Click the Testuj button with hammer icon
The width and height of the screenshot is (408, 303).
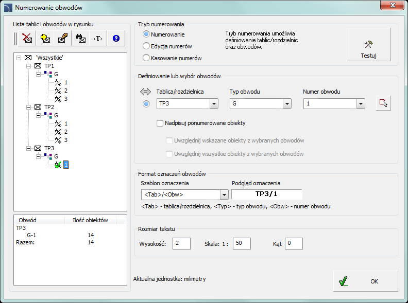[x=368, y=45]
